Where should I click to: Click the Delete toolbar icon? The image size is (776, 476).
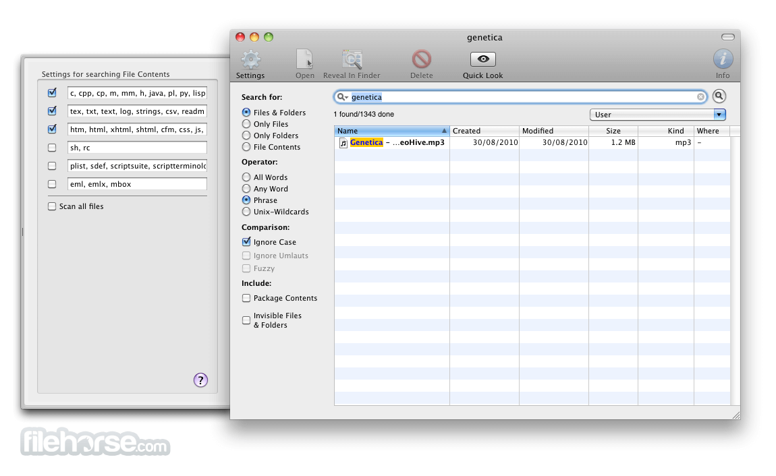pyautogui.click(x=421, y=59)
